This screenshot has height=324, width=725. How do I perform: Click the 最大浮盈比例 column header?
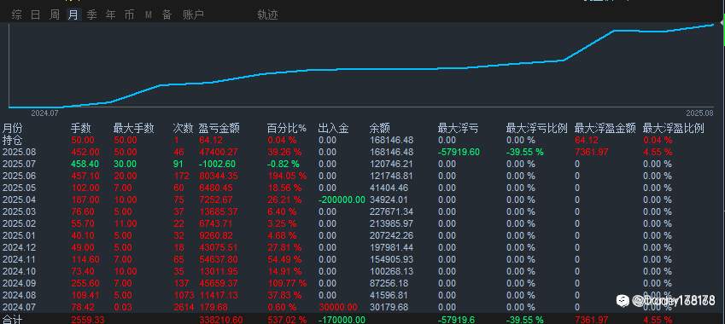(673, 128)
